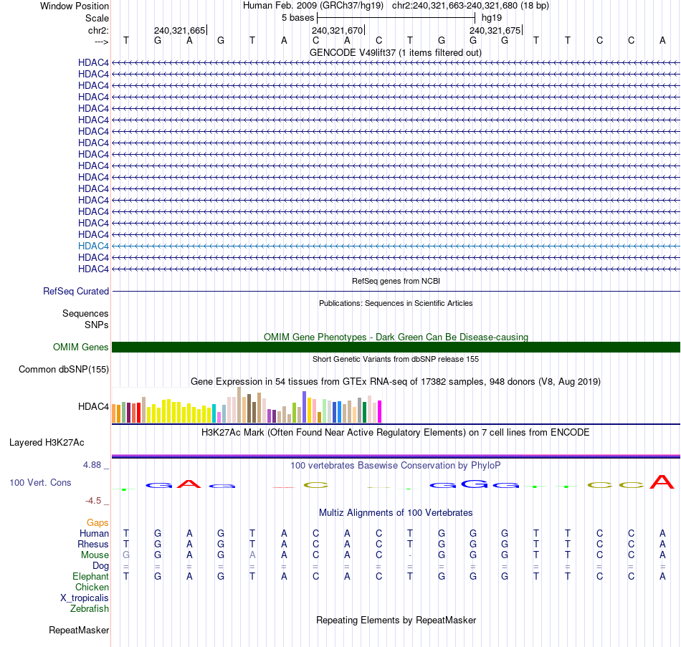This screenshot has height=647, width=681.
Task: Click 'Multiz Alignments of 100 Vertebrates' title
Action: (396, 513)
